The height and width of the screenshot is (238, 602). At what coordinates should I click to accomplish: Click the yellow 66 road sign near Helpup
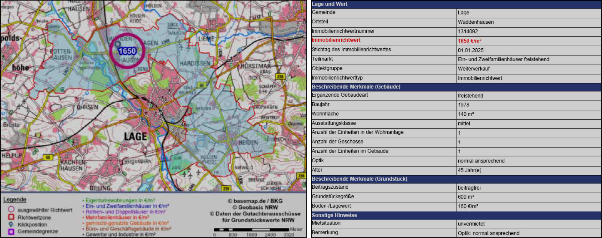point(48,158)
